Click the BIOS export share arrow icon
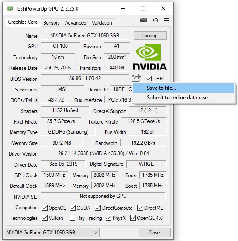 136,78
